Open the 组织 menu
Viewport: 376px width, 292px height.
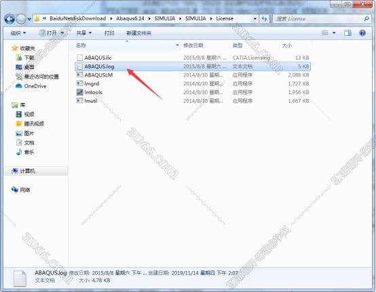point(18,33)
